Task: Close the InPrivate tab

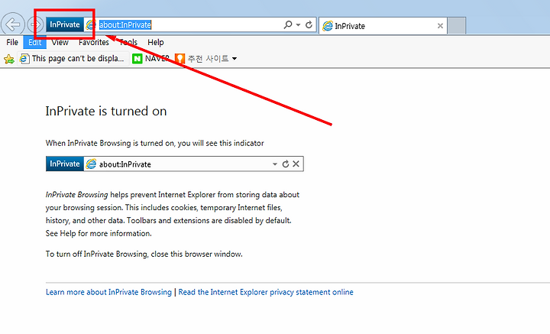Action: (x=440, y=26)
